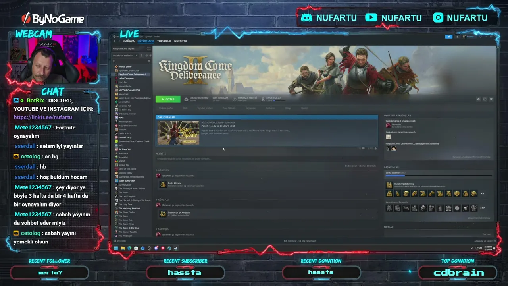
Task: Click the Yeniden Şekillenmiş achievement icon
Action: 389,185
